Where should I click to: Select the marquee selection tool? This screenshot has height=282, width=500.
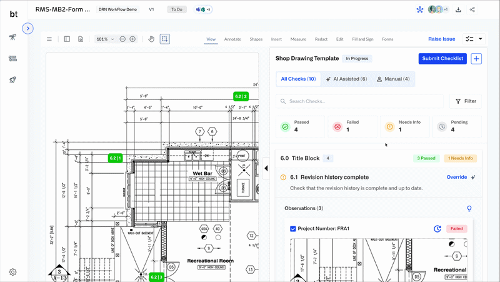tap(165, 39)
